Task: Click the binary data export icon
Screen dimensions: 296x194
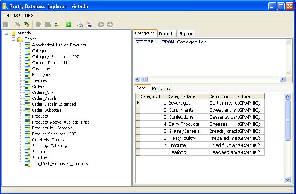Action: click(89, 24)
